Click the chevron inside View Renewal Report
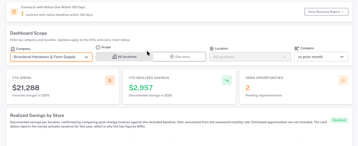Screen dimensions: 358x146 (343, 12)
